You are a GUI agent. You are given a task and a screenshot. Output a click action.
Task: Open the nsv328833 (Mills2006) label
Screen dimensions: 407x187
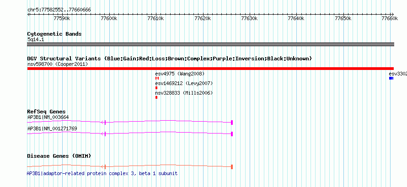click(184, 93)
